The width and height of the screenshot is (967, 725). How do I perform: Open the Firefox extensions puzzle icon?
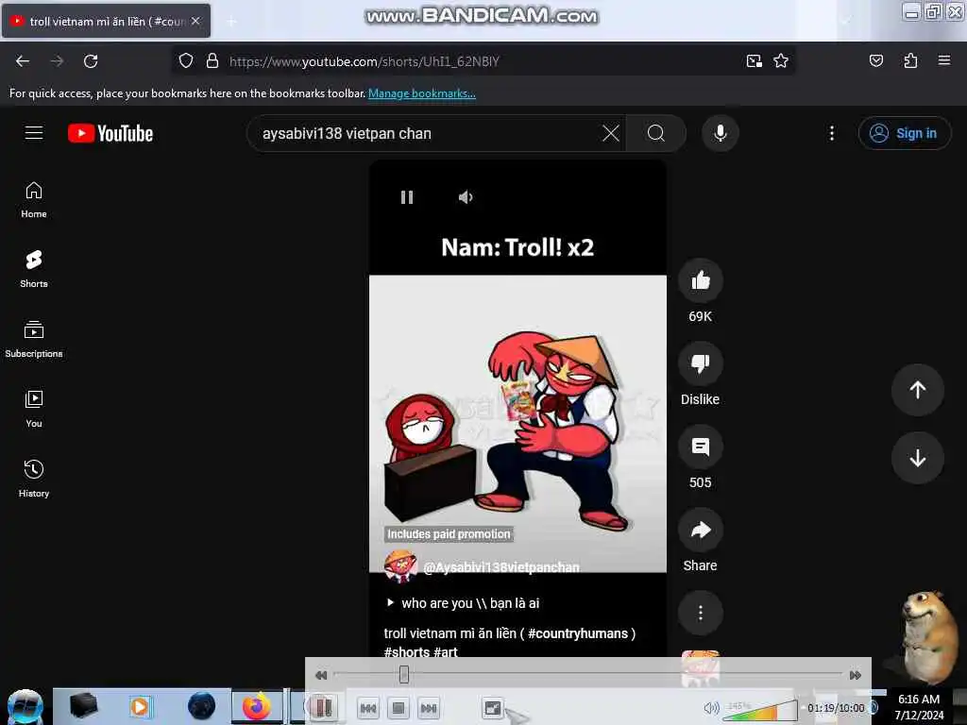[x=910, y=60]
